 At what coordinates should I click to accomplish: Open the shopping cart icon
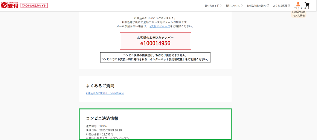(307, 5)
